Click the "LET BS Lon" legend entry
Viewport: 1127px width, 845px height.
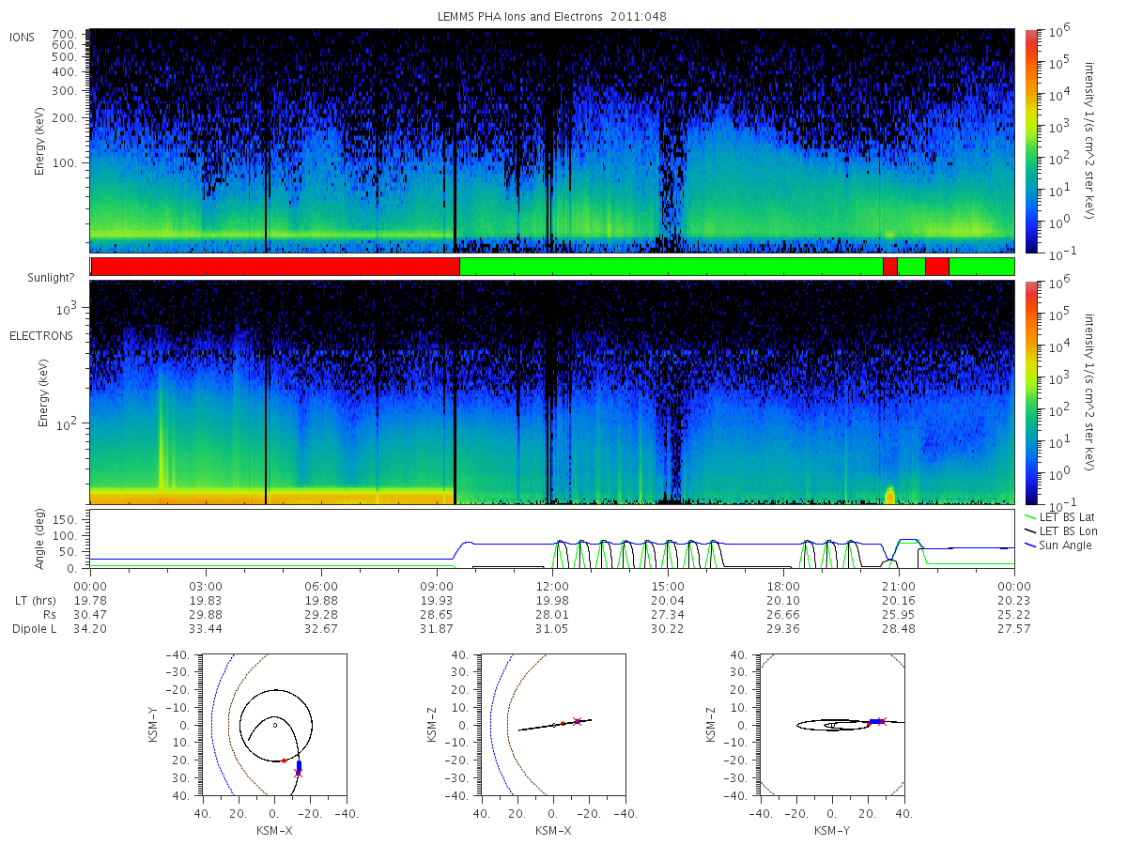(x=1061, y=531)
